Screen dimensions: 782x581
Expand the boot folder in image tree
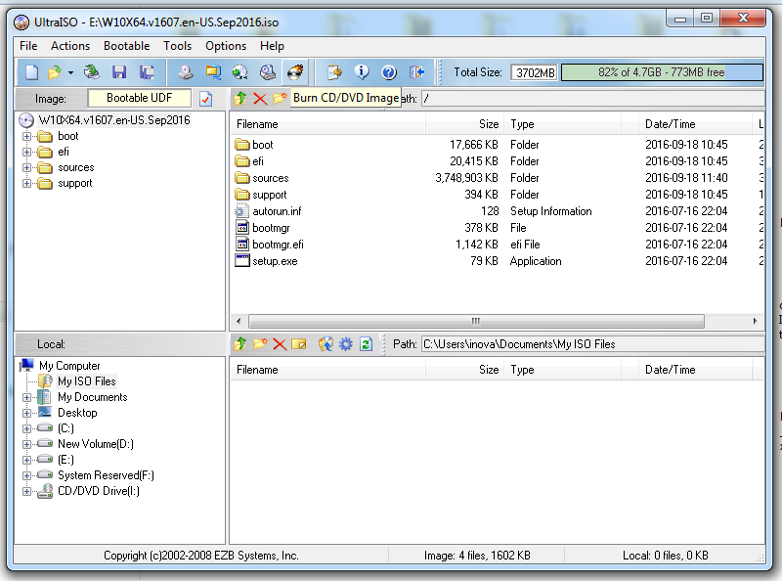coord(27,136)
